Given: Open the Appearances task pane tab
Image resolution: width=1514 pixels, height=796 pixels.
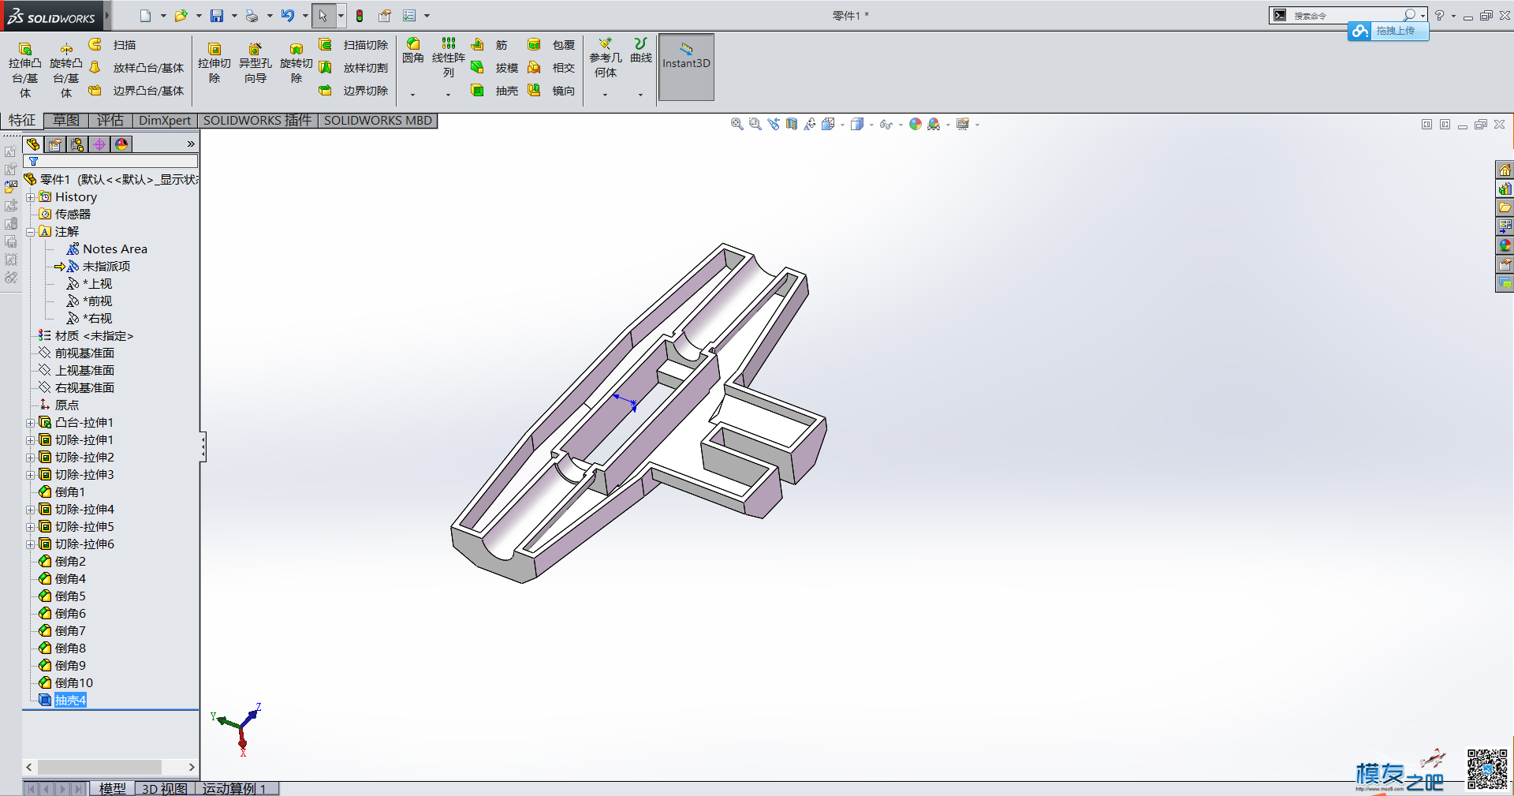Looking at the screenshot, I should click(1505, 245).
